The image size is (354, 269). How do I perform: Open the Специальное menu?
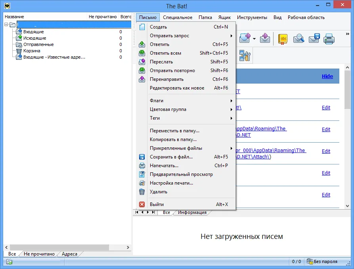[178, 17]
